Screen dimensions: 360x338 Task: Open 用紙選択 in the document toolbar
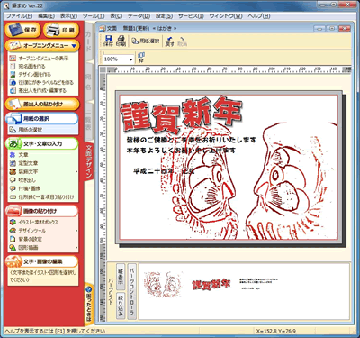pyautogui.click(x=146, y=41)
